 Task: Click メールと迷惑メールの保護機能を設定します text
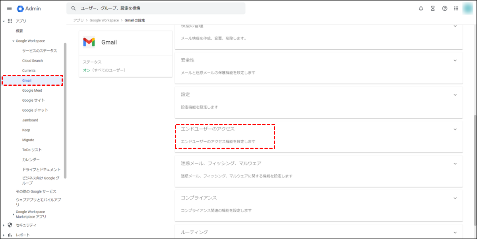click(218, 73)
